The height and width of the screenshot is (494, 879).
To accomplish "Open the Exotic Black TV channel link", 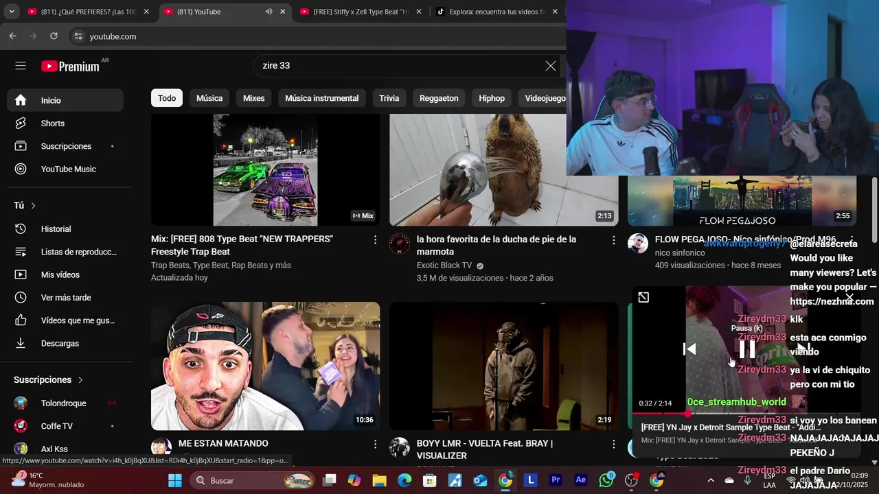I will coord(444,266).
